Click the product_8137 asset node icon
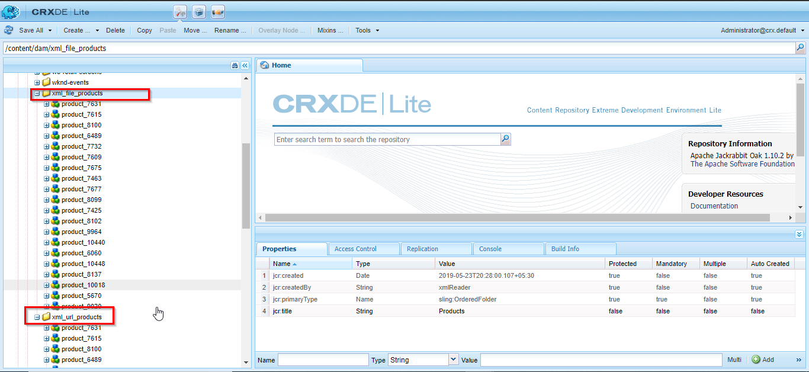 (56, 274)
